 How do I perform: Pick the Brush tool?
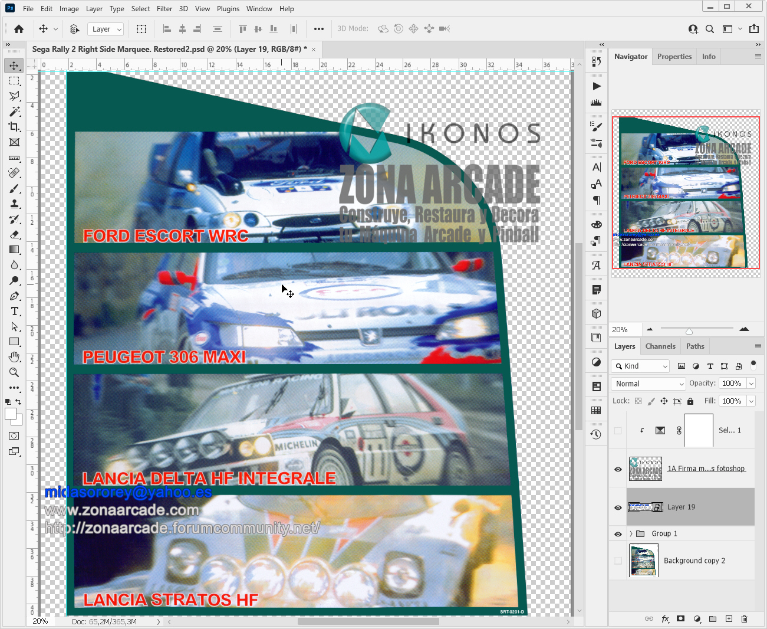click(14, 188)
